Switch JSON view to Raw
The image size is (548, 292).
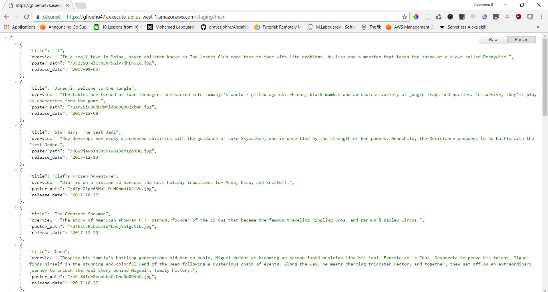pyautogui.click(x=493, y=40)
